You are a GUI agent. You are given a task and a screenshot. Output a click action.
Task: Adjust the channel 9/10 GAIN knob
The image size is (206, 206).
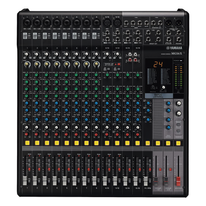coord(107,54)
